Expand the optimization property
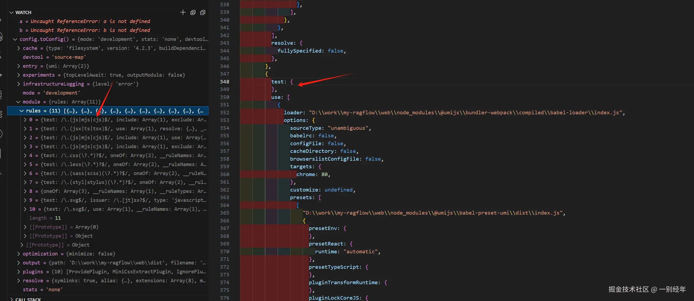The image size is (694, 301). point(18,254)
